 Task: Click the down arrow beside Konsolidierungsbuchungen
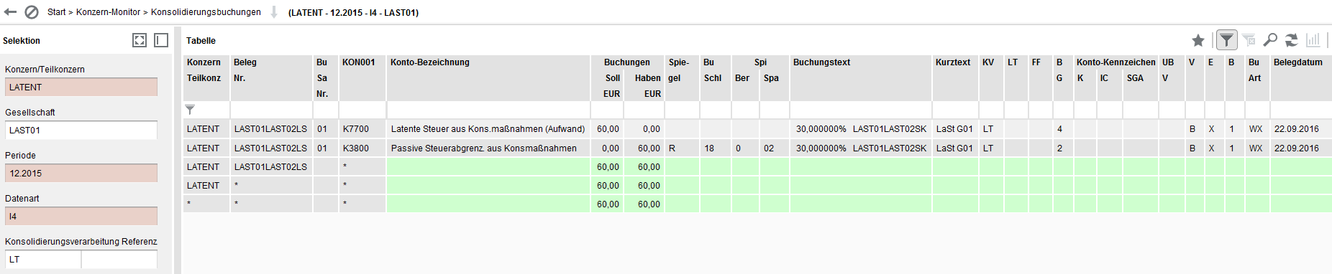pyautogui.click(x=274, y=12)
